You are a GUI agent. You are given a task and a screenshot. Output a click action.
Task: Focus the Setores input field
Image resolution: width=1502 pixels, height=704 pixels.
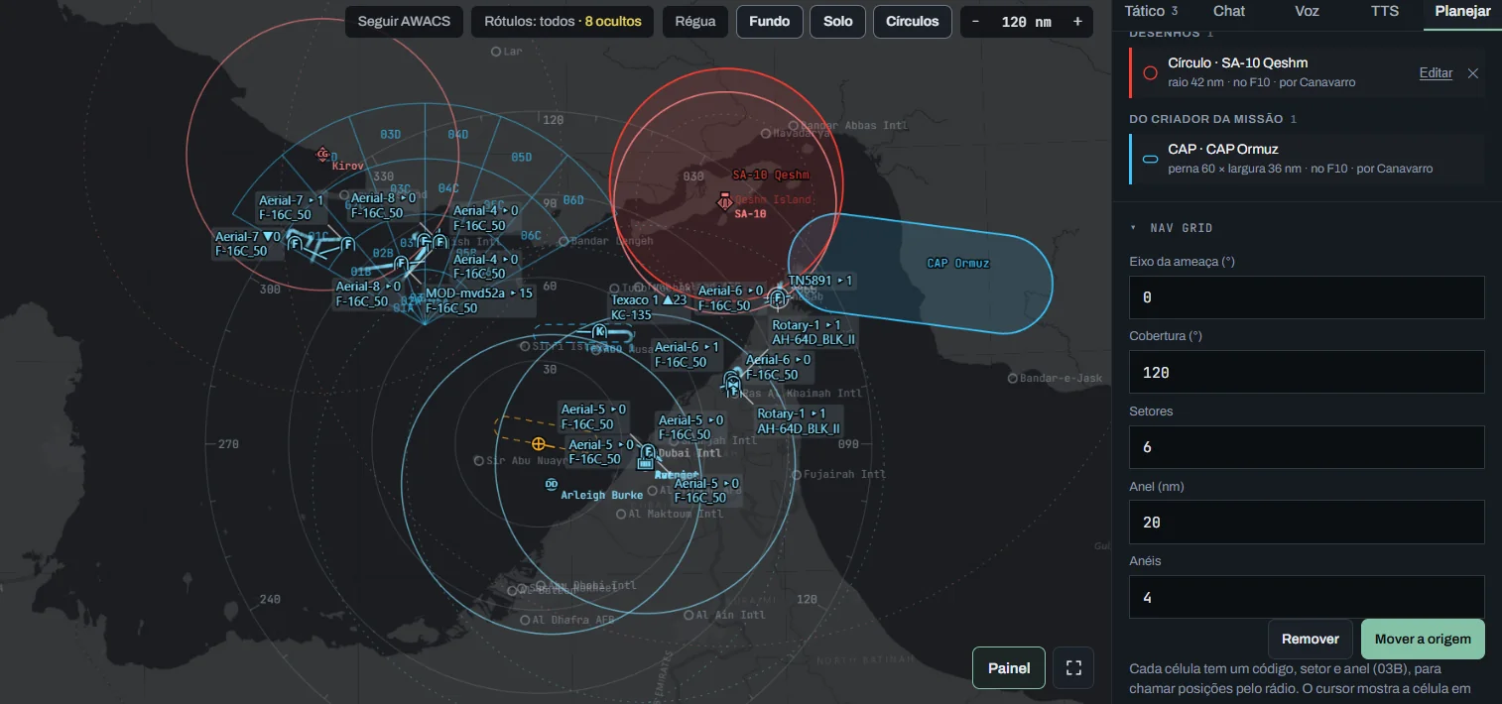pyautogui.click(x=1307, y=447)
